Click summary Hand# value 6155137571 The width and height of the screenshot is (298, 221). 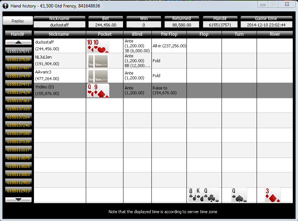(220, 25)
